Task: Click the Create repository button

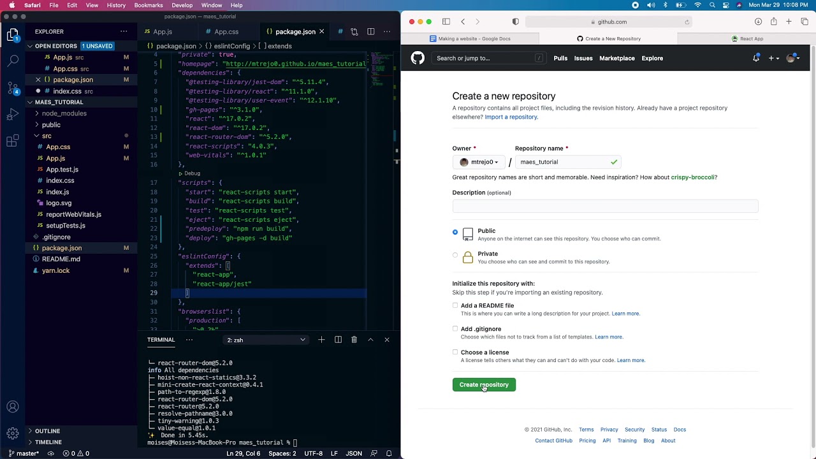Action: coord(484,384)
